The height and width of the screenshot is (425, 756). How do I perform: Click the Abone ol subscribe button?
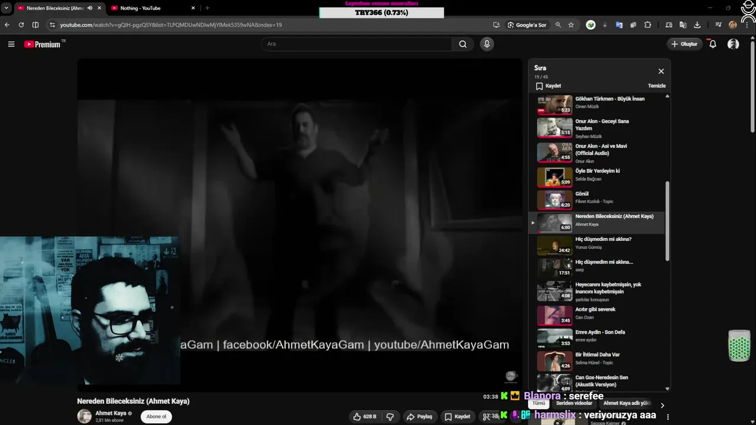157,417
